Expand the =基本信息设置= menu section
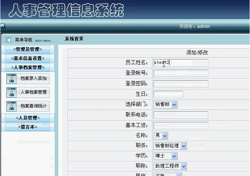The width and height of the screenshot is (250, 176). (x=28, y=58)
